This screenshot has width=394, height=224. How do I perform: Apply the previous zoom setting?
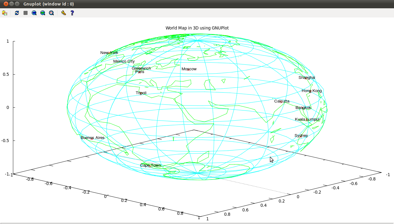34,13
